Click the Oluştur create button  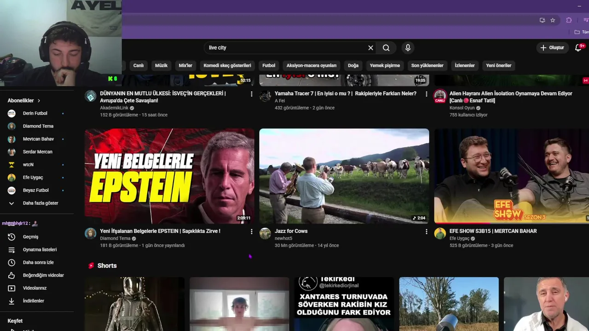[552, 48]
